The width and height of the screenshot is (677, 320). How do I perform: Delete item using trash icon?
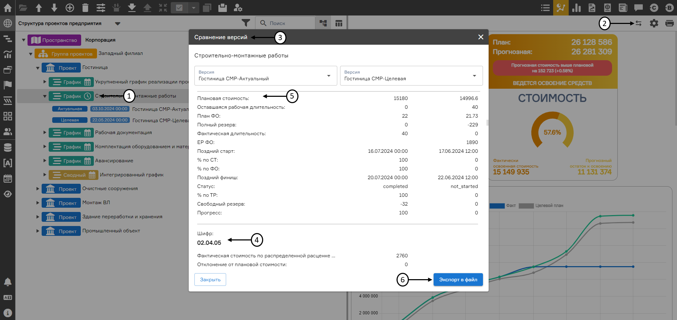coord(85,7)
